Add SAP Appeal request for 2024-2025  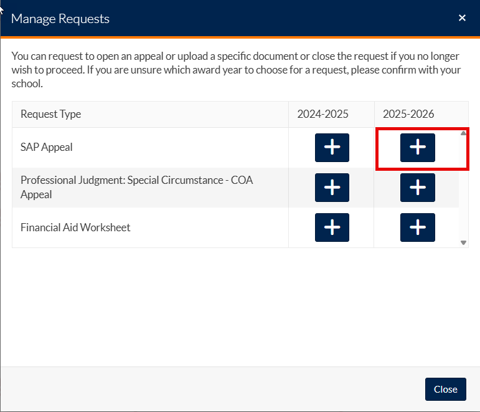pyautogui.click(x=332, y=148)
